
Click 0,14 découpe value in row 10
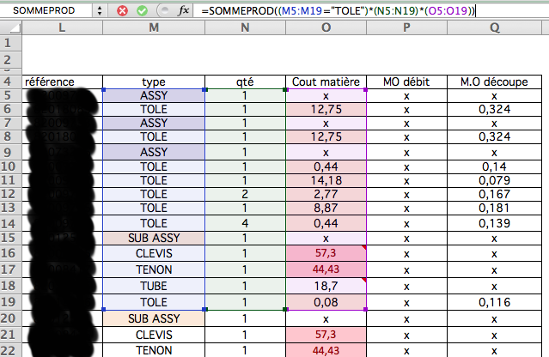coord(494,166)
